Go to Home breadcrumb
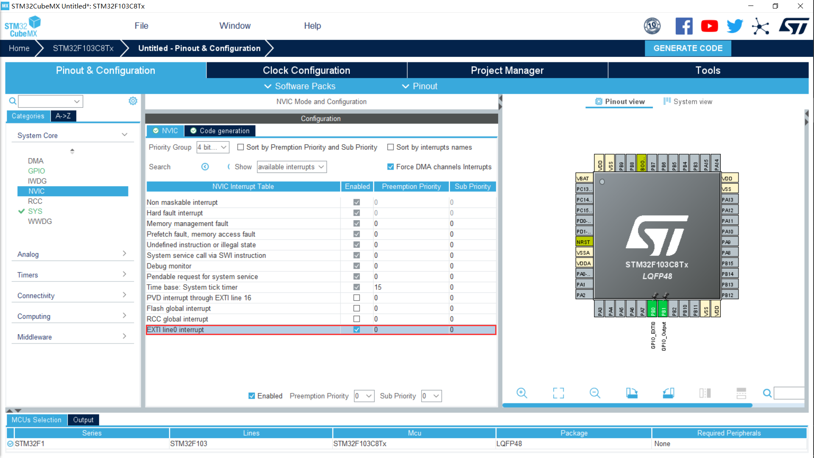 [19, 48]
